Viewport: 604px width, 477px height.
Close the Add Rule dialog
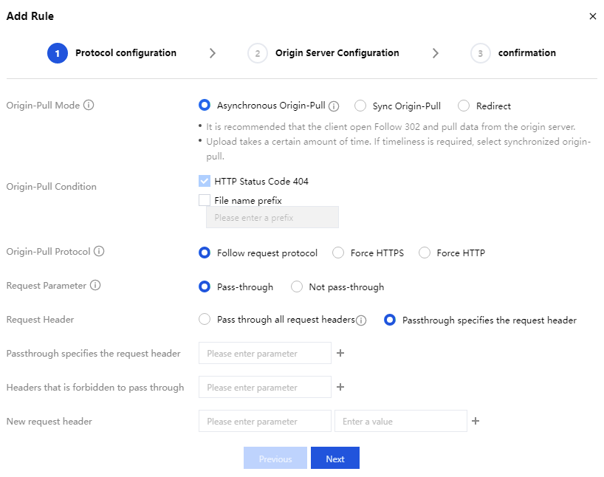click(x=592, y=16)
